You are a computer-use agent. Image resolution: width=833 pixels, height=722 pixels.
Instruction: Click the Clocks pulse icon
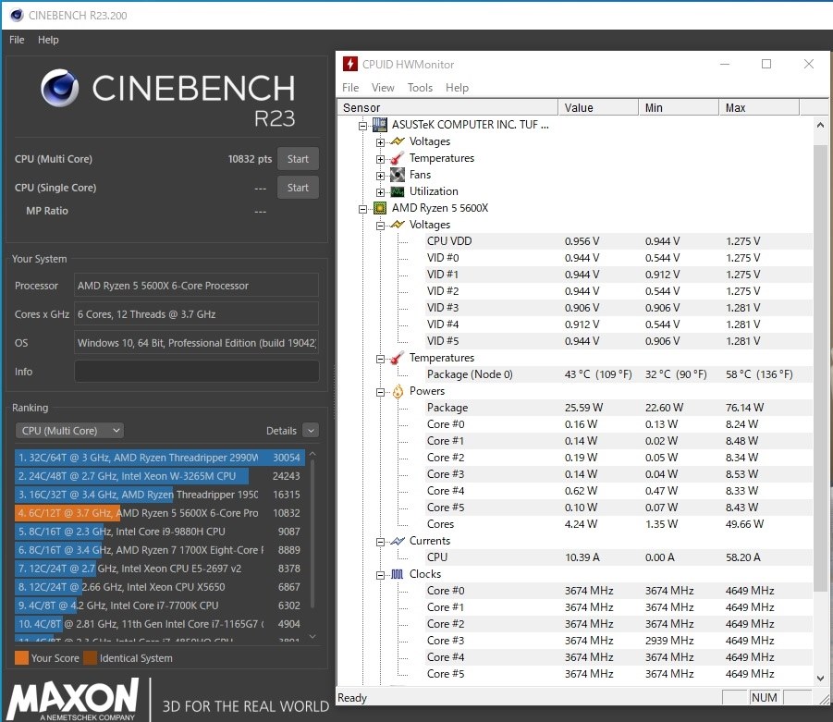click(398, 574)
